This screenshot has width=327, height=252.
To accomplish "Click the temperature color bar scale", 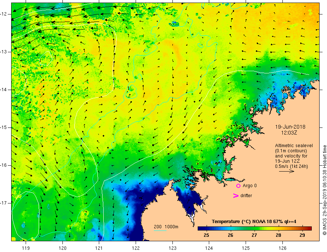I will 255,229.
